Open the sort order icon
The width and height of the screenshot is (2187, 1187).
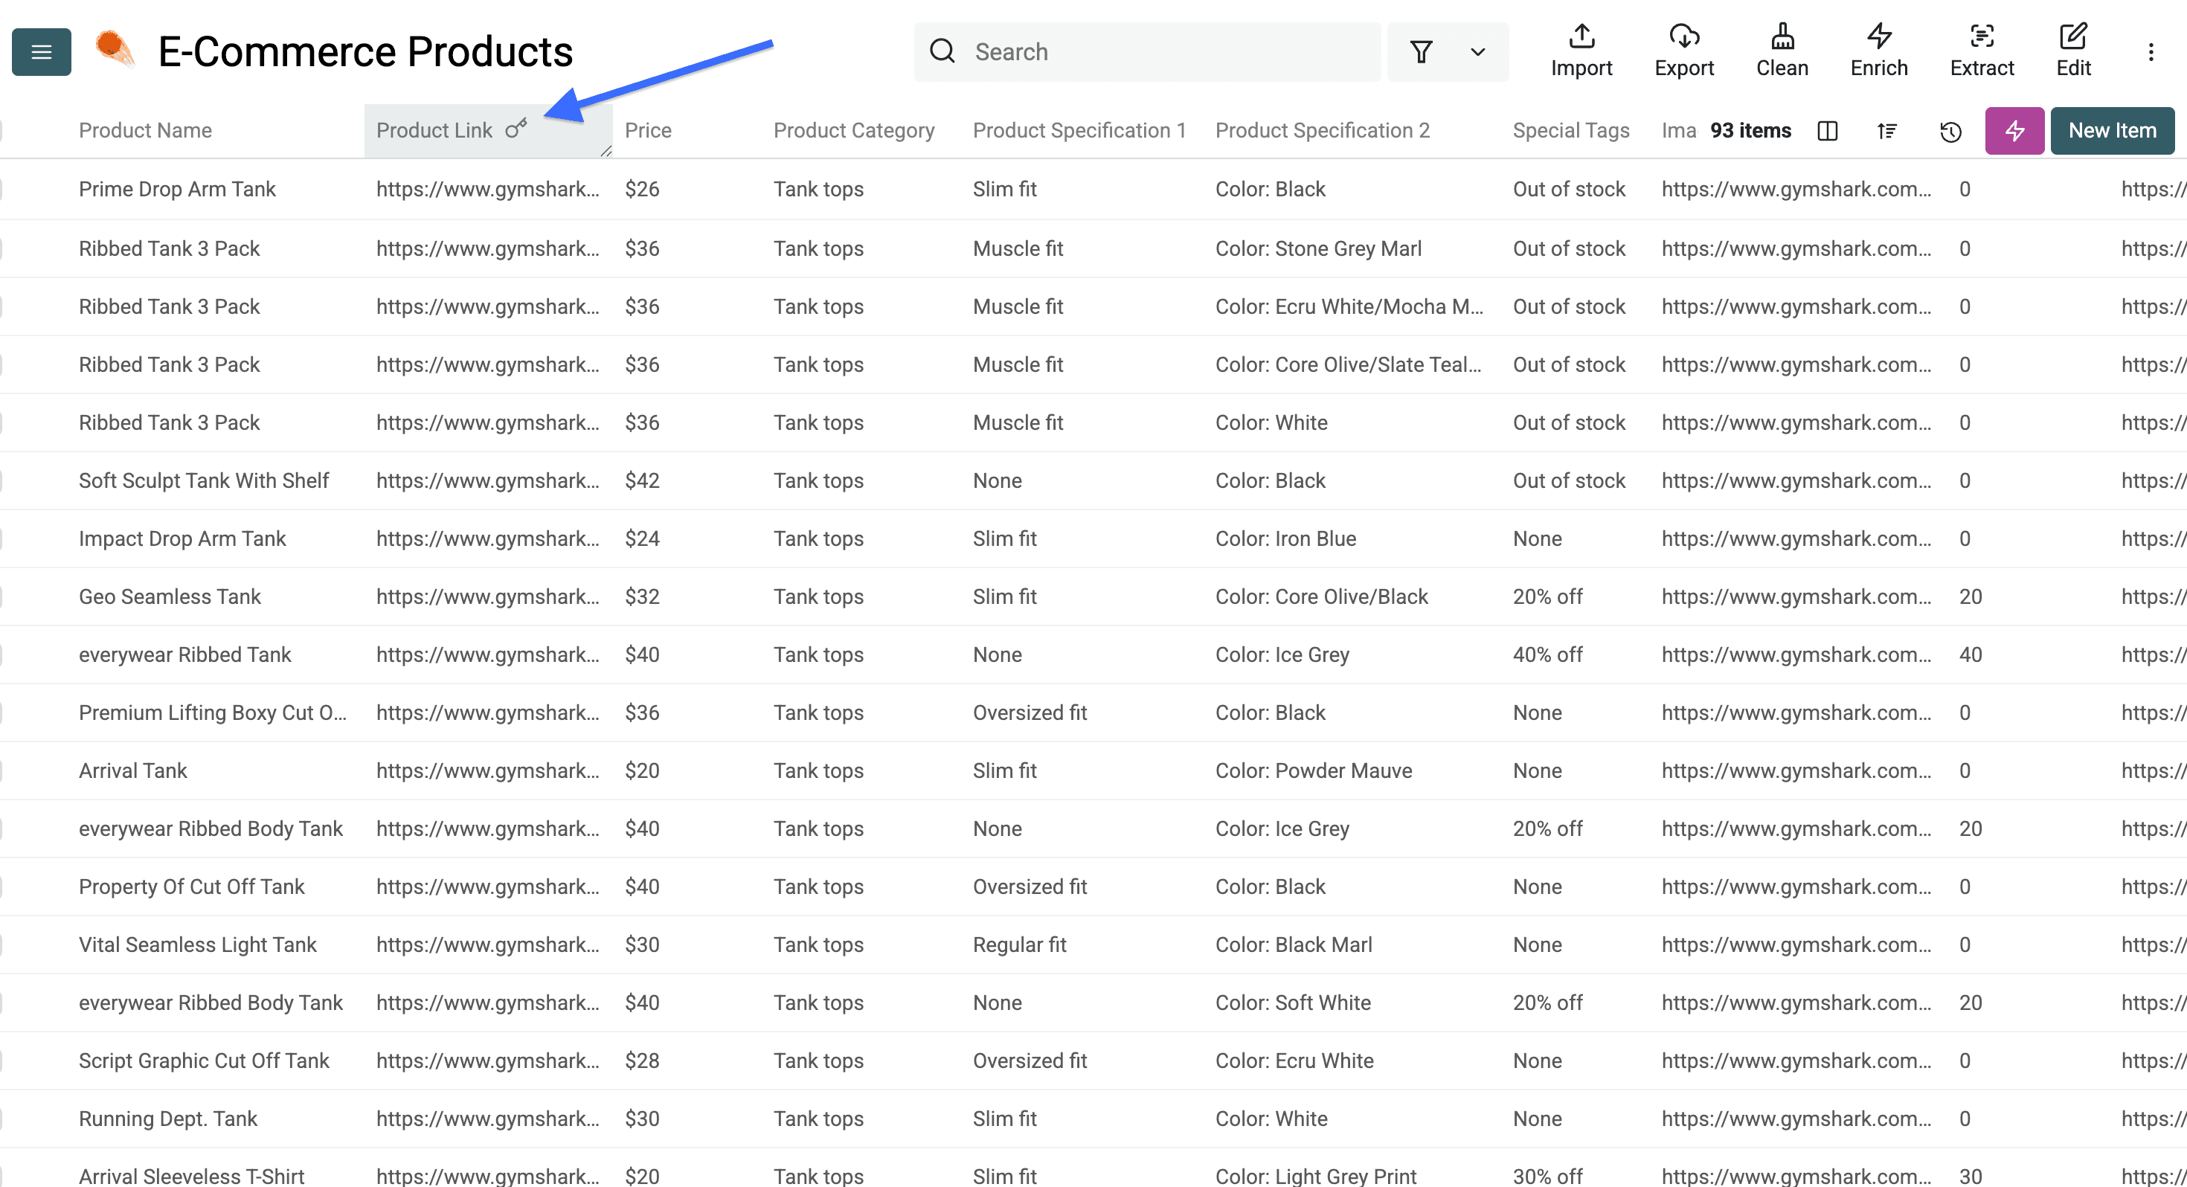(x=1886, y=131)
